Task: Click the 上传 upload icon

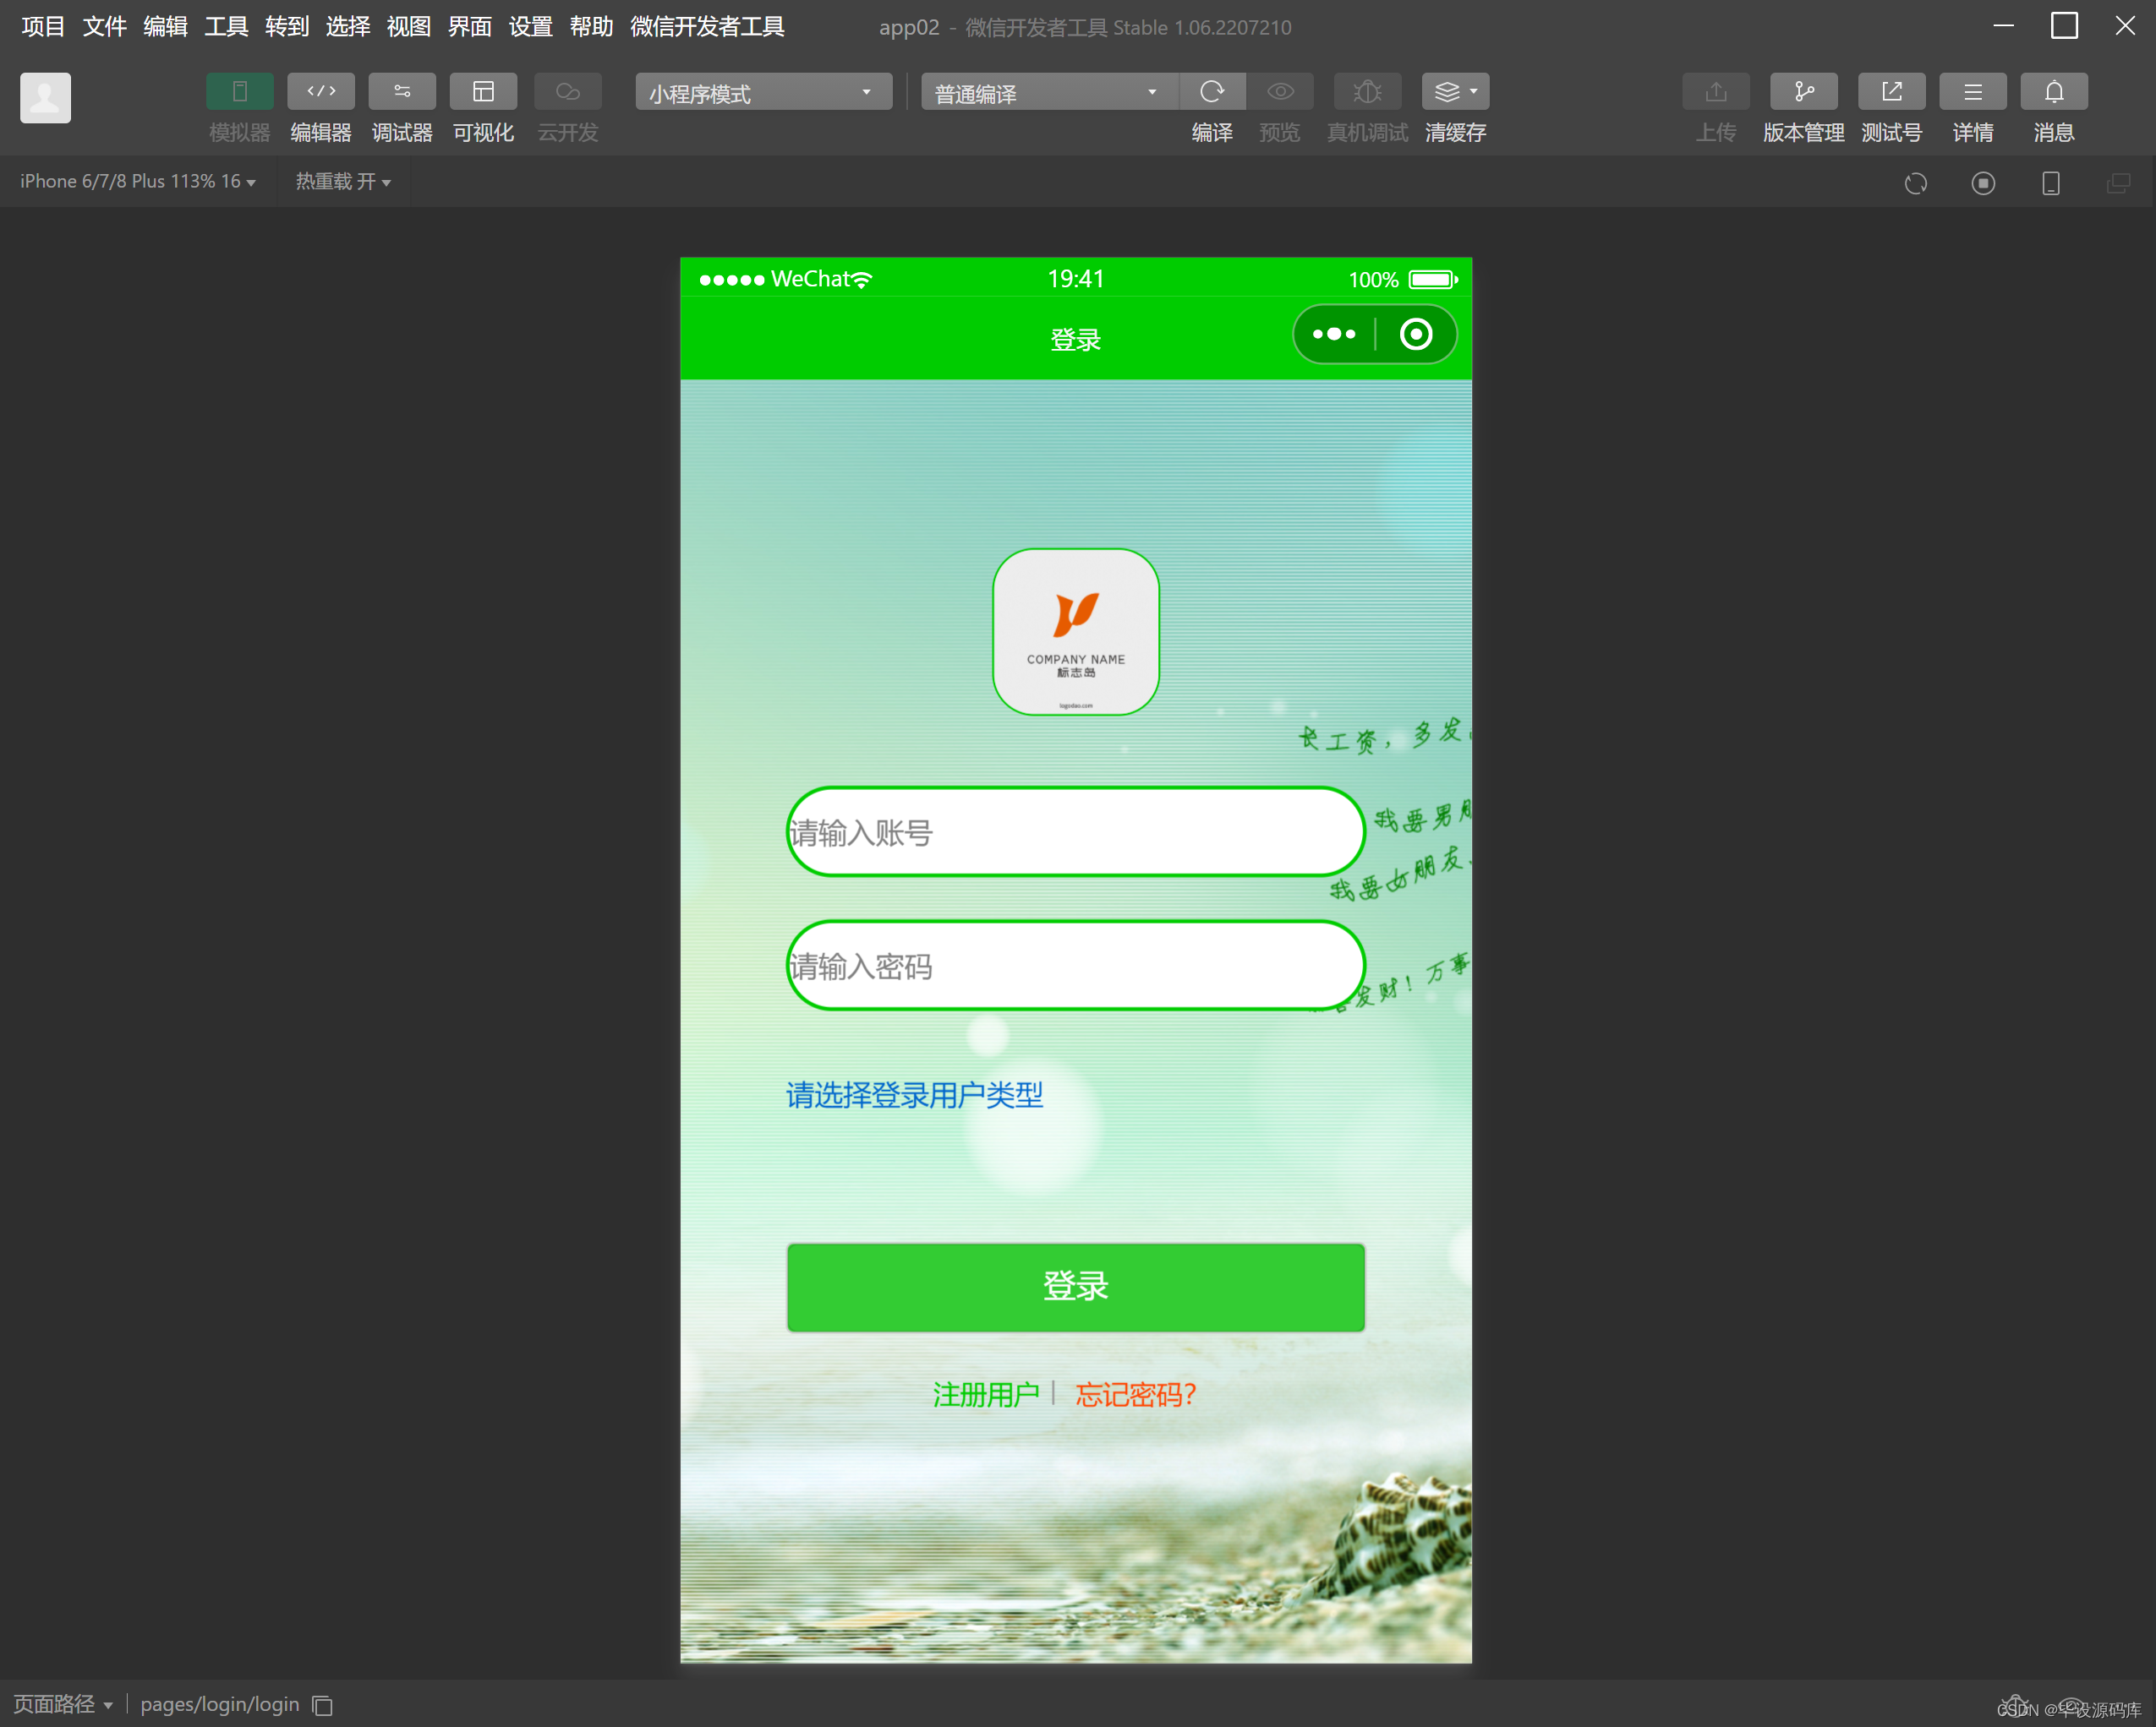Action: pos(1715,91)
